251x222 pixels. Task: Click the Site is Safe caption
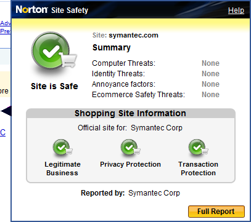[x=54, y=86]
